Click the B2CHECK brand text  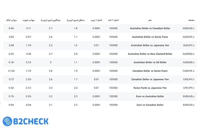pyautogui.click(x=31, y=122)
